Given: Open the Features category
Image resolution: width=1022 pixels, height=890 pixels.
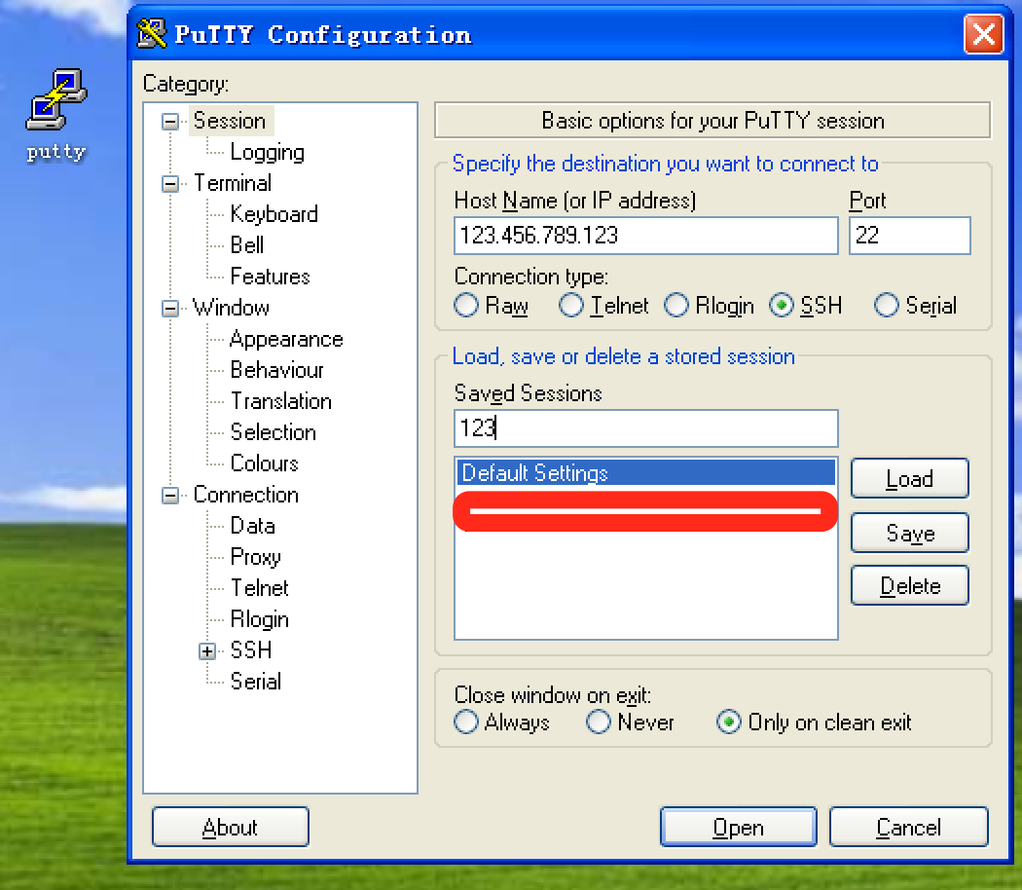Looking at the screenshot, I should point(270,277).
